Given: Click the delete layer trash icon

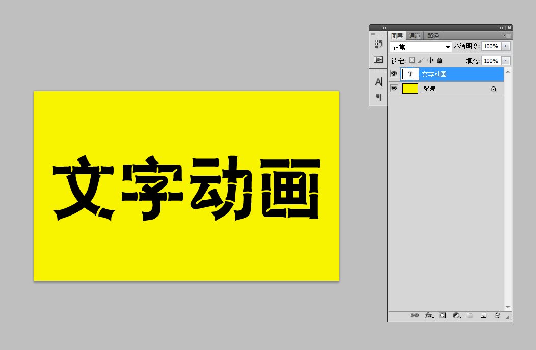Looking at the screenshot, I should click(497, 315).
